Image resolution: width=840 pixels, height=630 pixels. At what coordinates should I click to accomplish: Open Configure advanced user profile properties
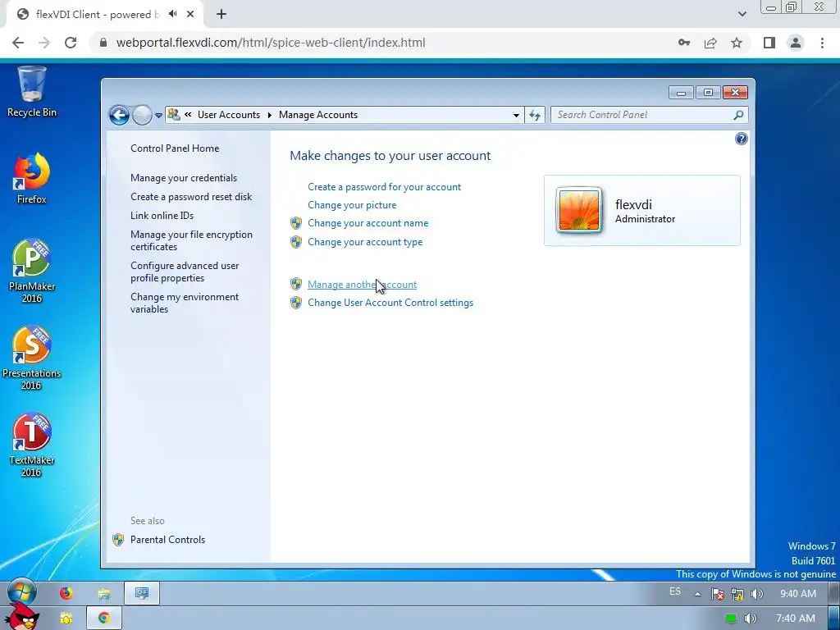pyautogui.click(x=185, y=272)
